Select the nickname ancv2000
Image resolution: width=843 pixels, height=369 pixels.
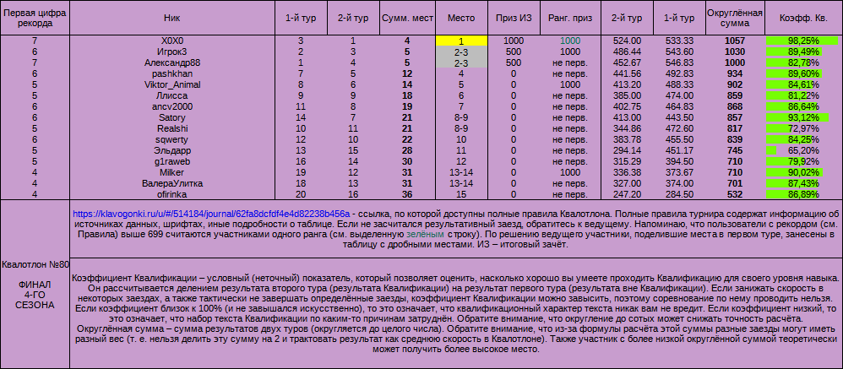click(172, 107)
